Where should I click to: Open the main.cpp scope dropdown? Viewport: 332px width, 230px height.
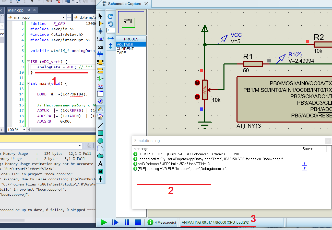coord(63,17)
